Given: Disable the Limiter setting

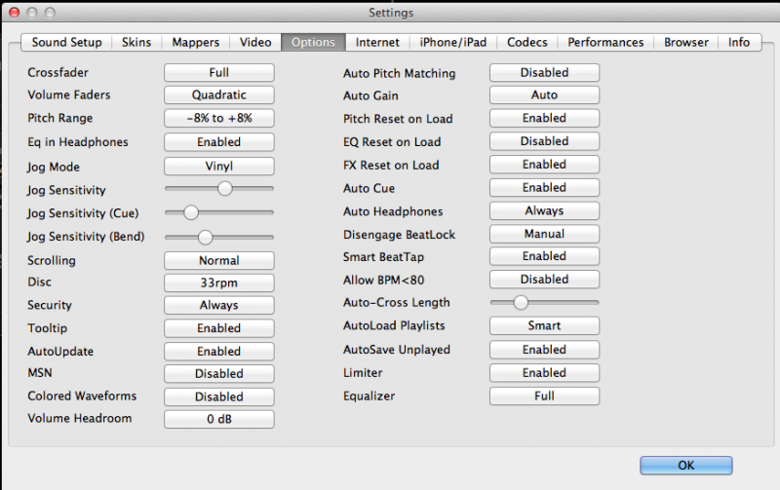Looking at the screenshot, I should [x=543, y=373].
